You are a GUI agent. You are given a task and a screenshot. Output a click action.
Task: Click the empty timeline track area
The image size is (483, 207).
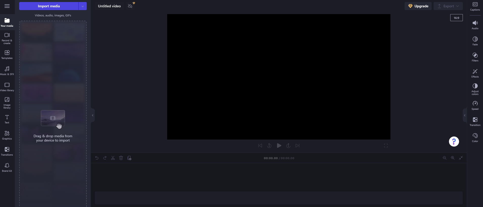point(279,198)
